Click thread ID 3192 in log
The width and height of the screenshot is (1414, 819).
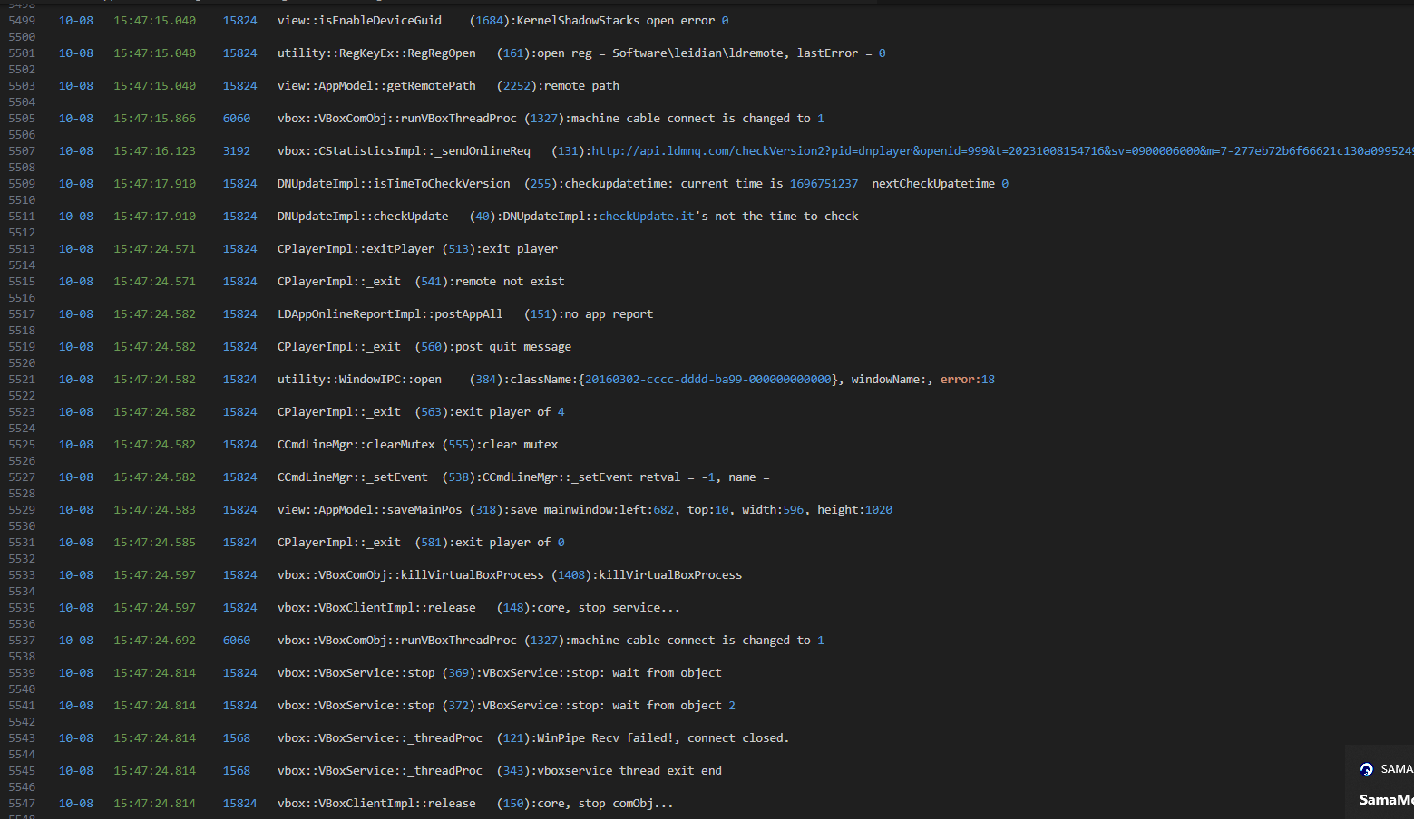(x=236, y=151)
